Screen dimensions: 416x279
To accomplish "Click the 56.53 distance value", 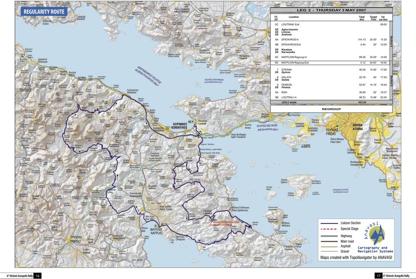I will pyautogui.click(x=362, y=97).
